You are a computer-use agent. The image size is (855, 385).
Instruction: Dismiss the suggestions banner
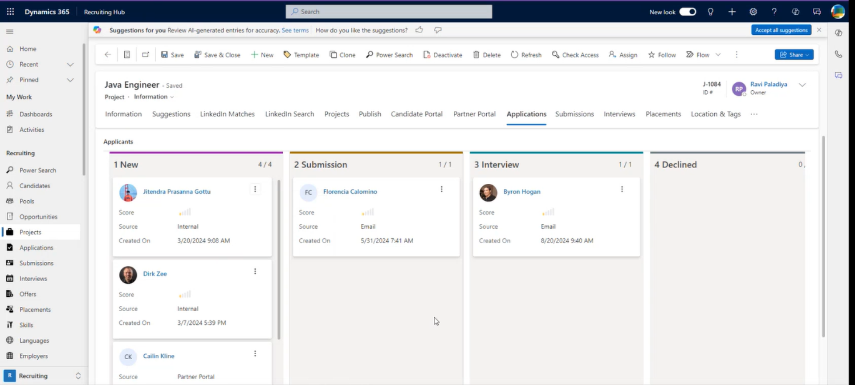coord(819,30)
